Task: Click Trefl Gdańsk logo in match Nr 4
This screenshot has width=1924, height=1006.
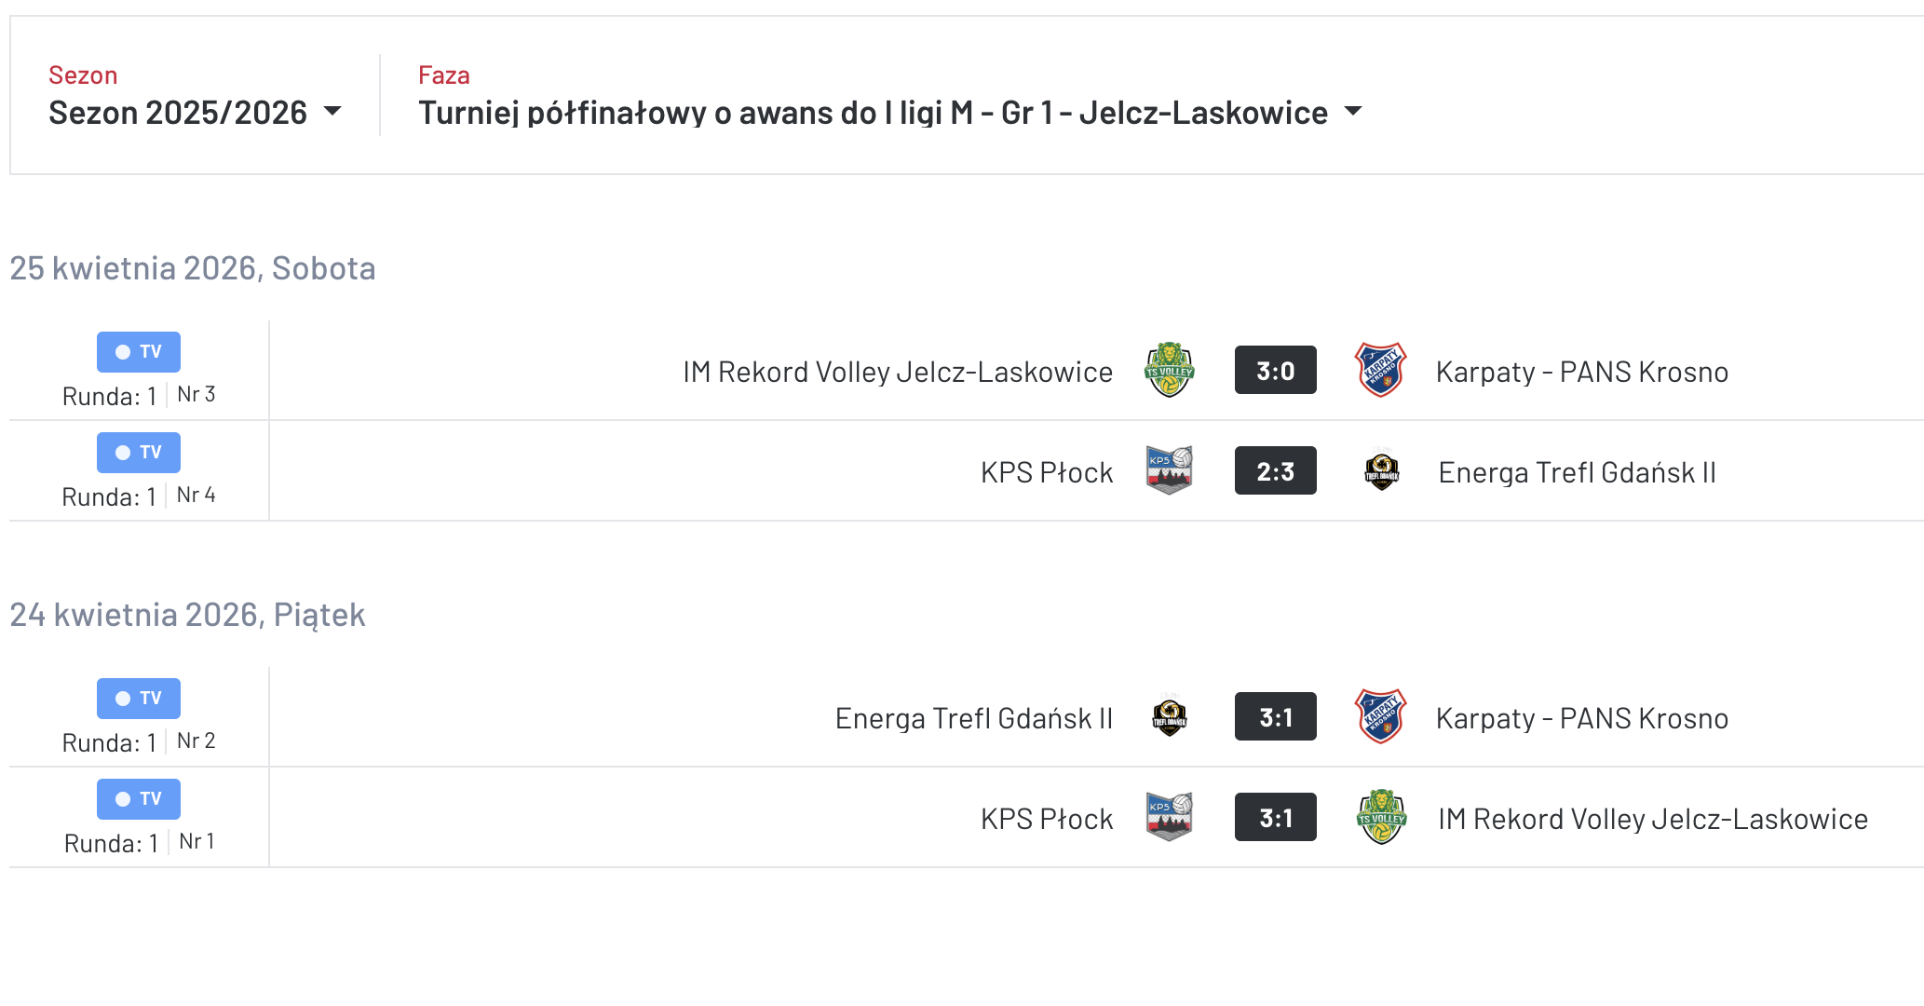Action: [1381, 470]
